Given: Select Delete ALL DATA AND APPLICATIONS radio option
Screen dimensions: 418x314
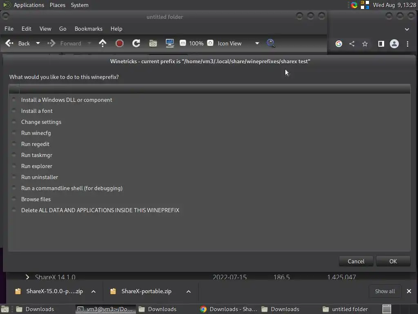Looking at the screenshot, I should coord(14,210).
